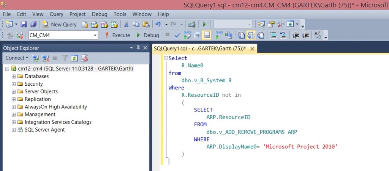Image resolution: width=389 pixels, height=171 pixels.
Task: Expand the SQL Server Agent node
Action: pos(14,130)
